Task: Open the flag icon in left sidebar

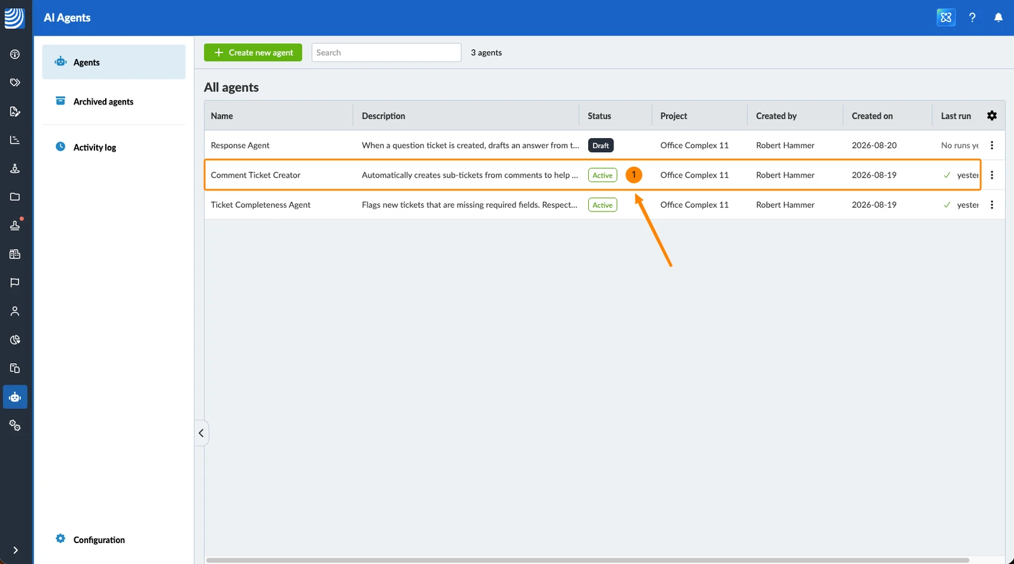Action: tap(15, 283)
